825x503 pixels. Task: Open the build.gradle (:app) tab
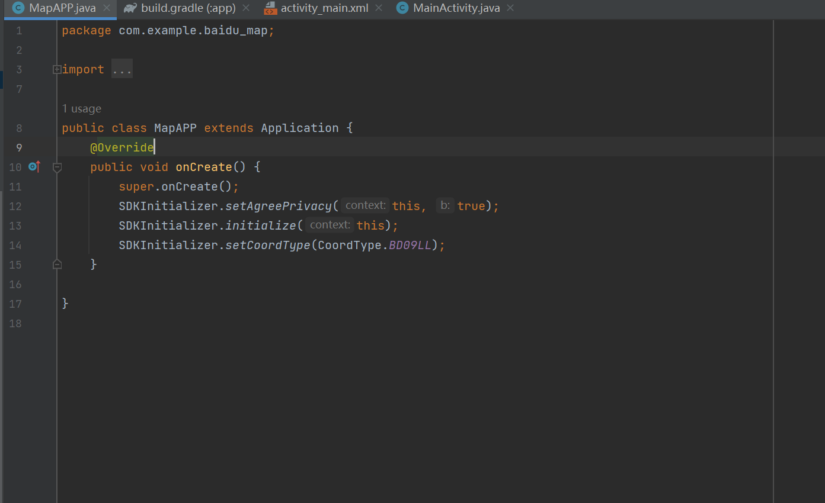click(x=188, y=8)
